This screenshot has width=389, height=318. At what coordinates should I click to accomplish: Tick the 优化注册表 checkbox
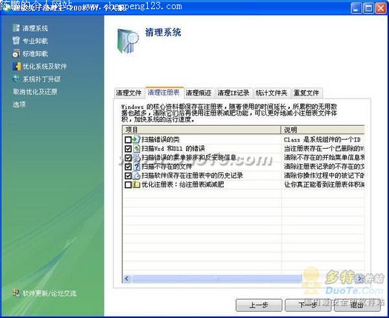tap(127, 185)
